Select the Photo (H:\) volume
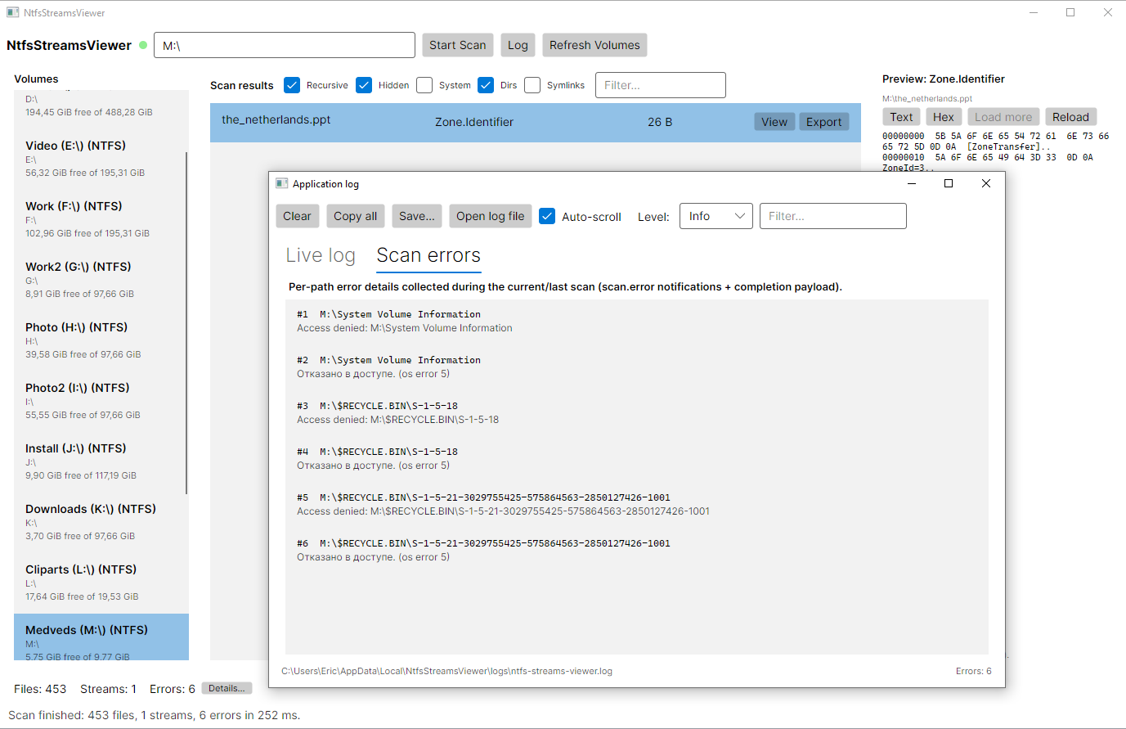The image size is (1126, 729). coord(101,340)
